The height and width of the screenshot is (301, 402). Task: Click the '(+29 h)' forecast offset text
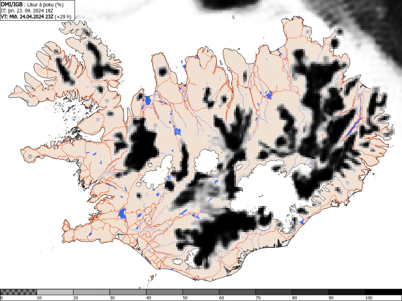pos(63,16)
